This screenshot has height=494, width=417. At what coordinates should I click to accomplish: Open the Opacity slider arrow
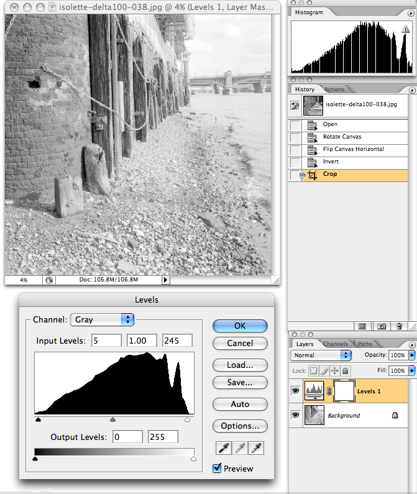(412, 355)
